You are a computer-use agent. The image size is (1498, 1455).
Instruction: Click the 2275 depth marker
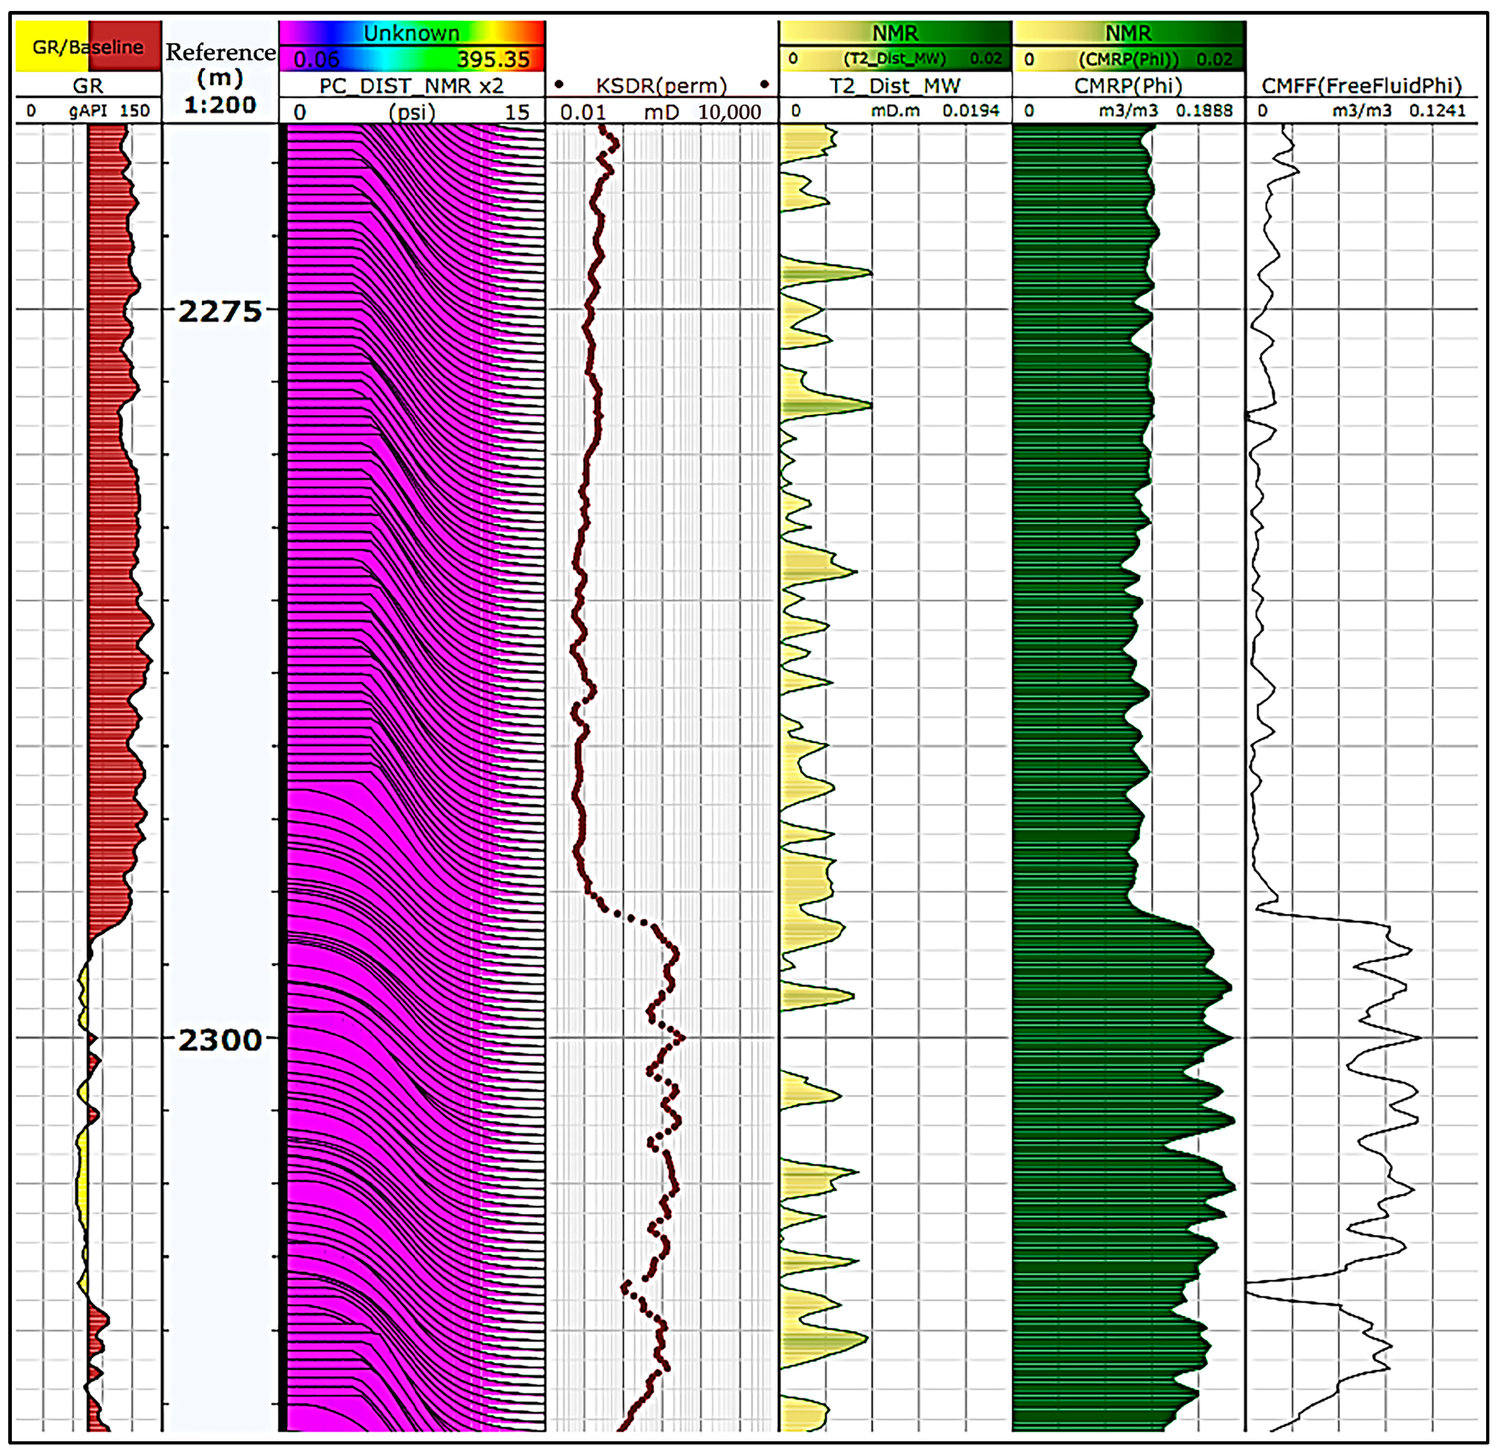click(x=220, y=311)
